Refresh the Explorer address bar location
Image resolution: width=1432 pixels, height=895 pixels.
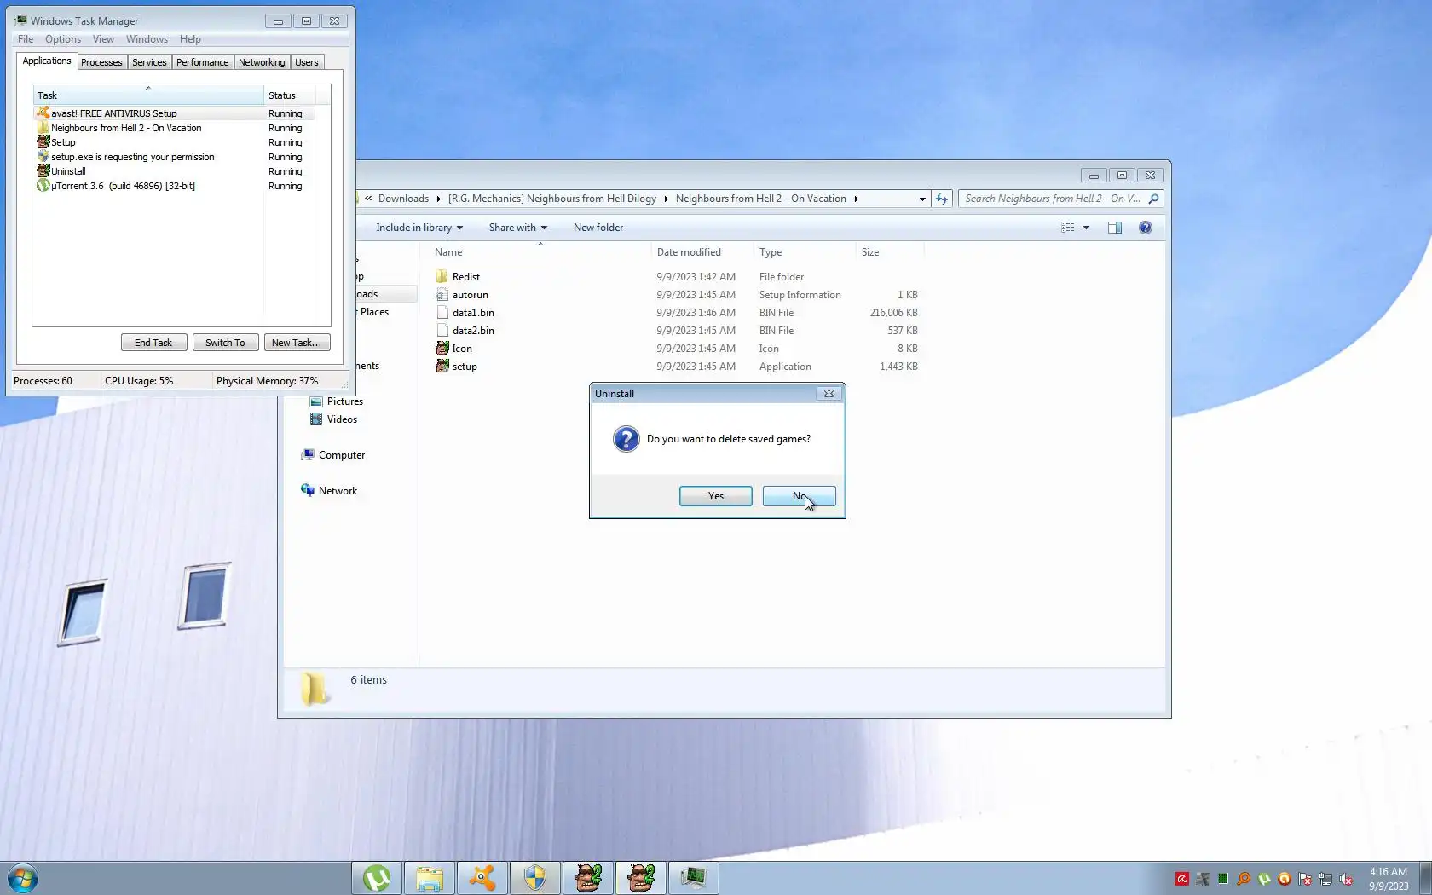point(942,199)
